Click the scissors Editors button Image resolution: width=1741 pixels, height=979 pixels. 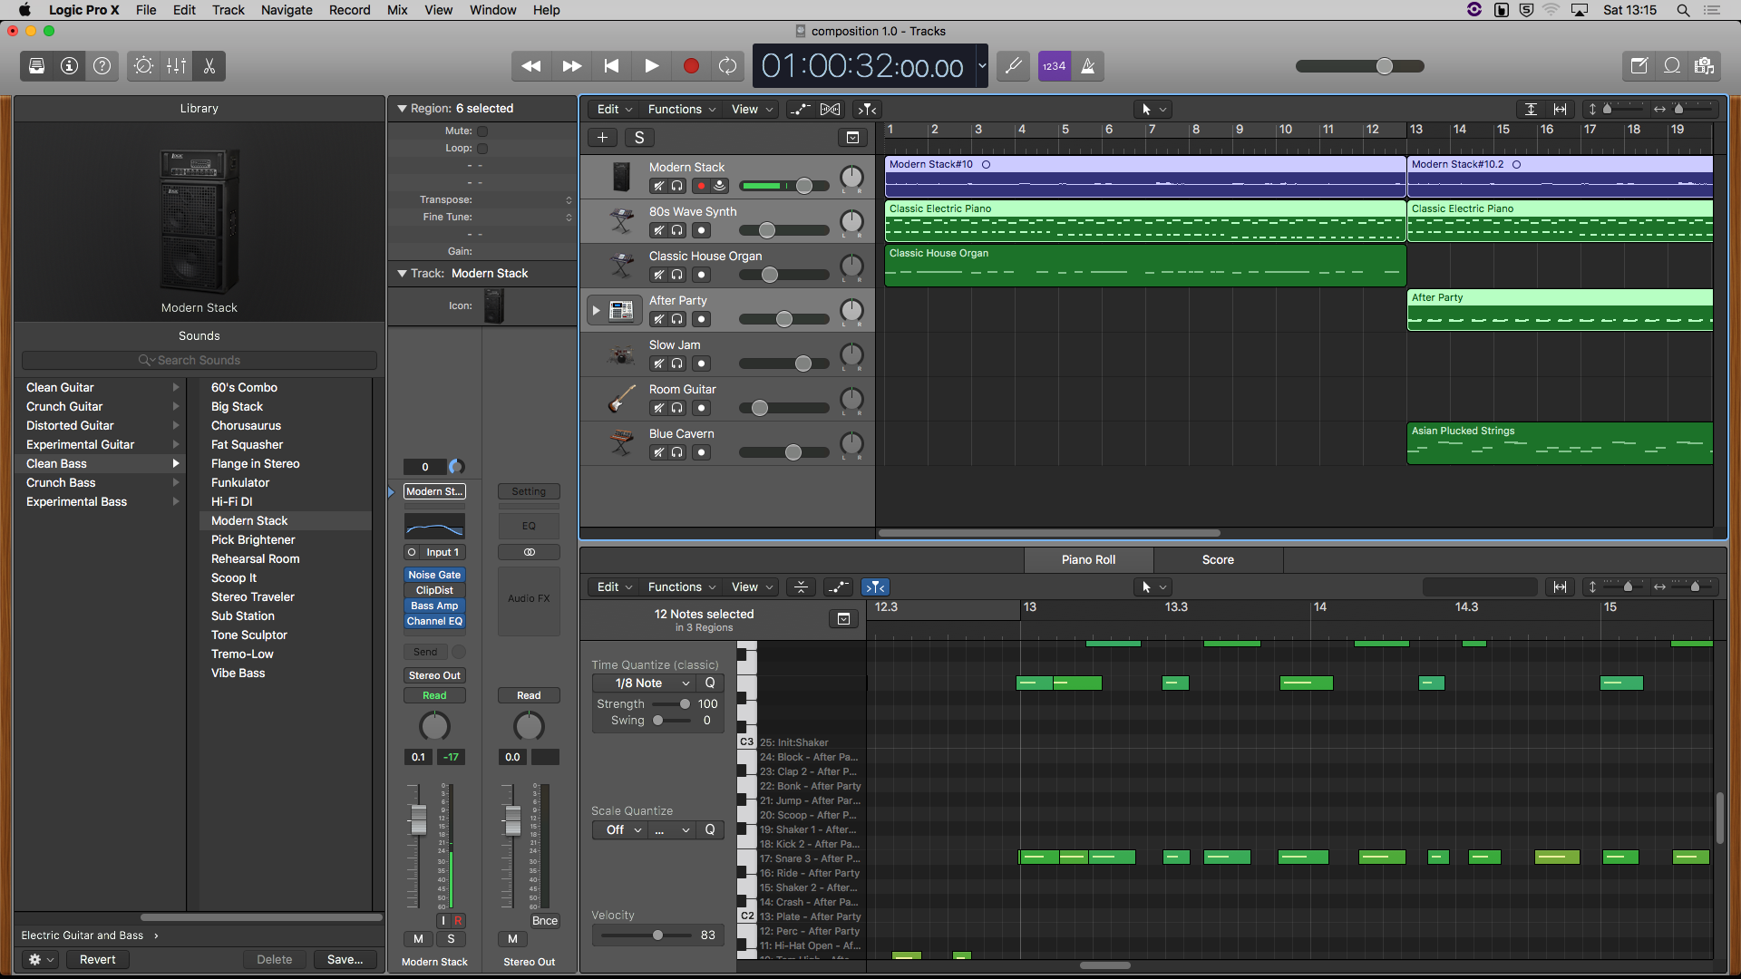pos(209,66)
